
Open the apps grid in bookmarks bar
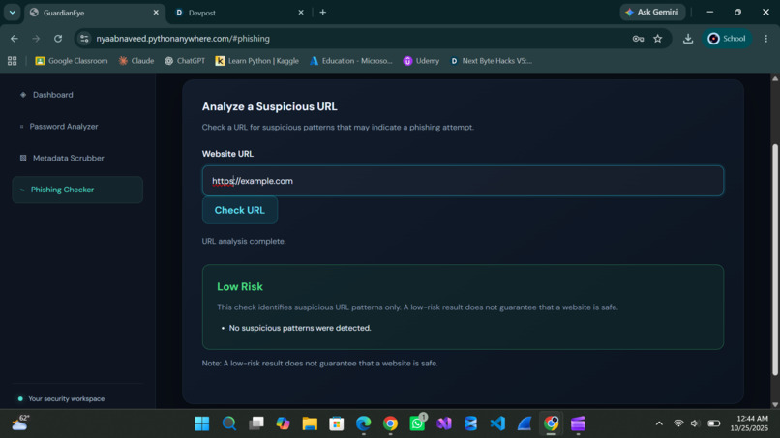coord(12,61)
